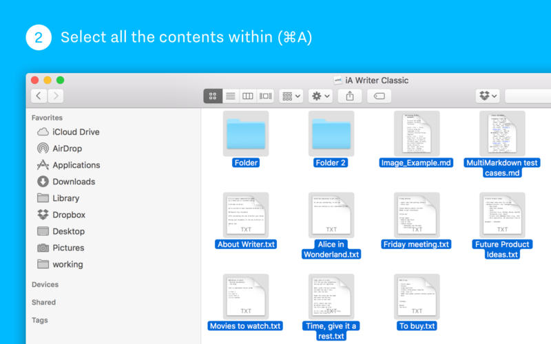Open the working folder in sidebar

60,264
